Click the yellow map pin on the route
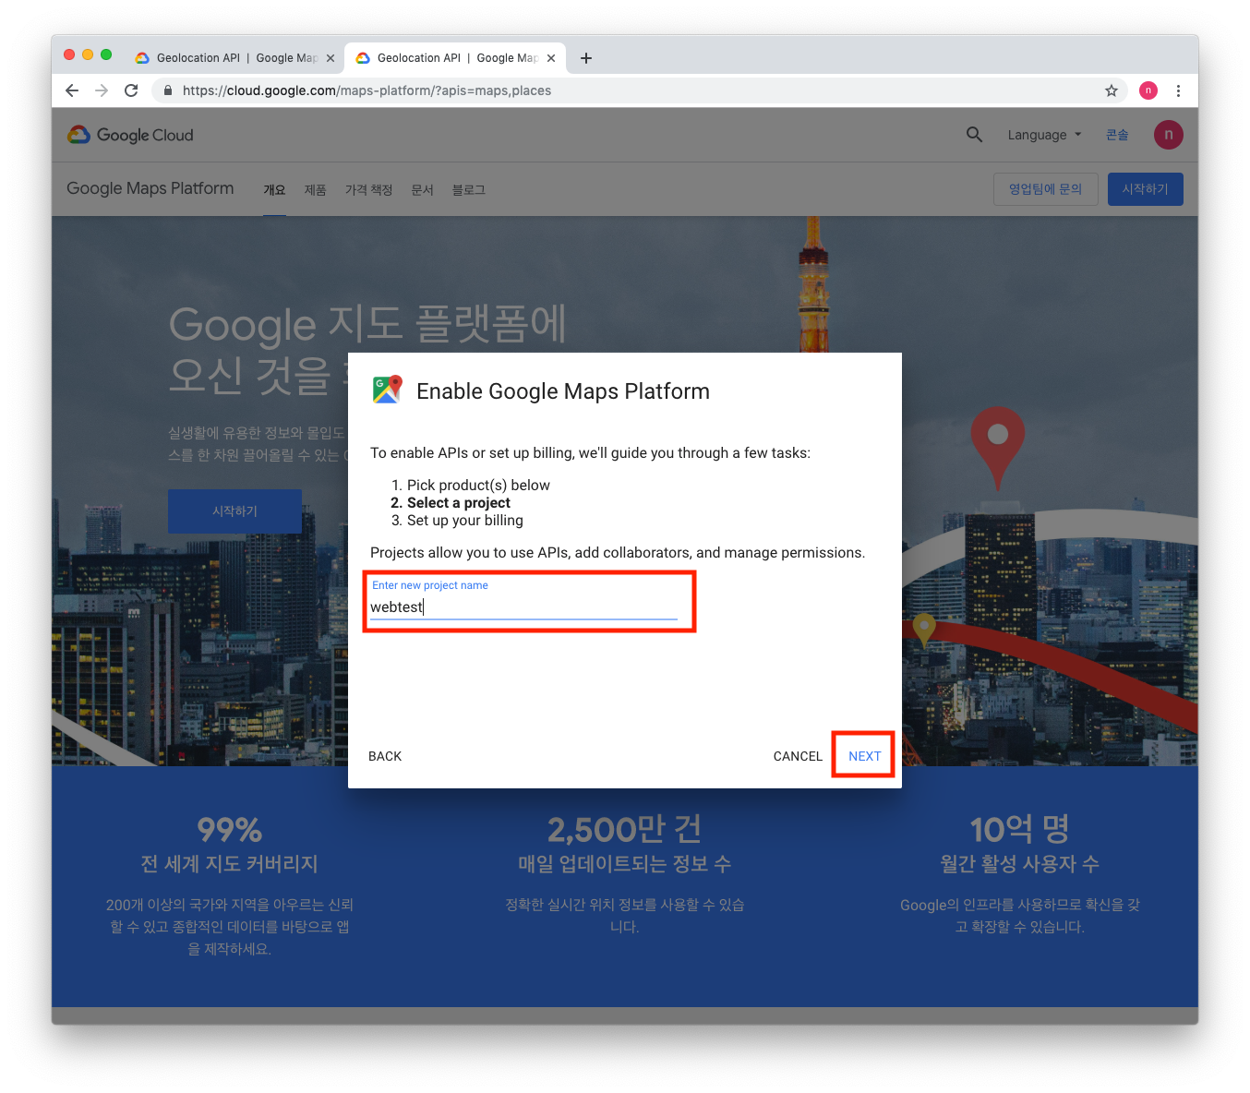 tap(924, 630)
